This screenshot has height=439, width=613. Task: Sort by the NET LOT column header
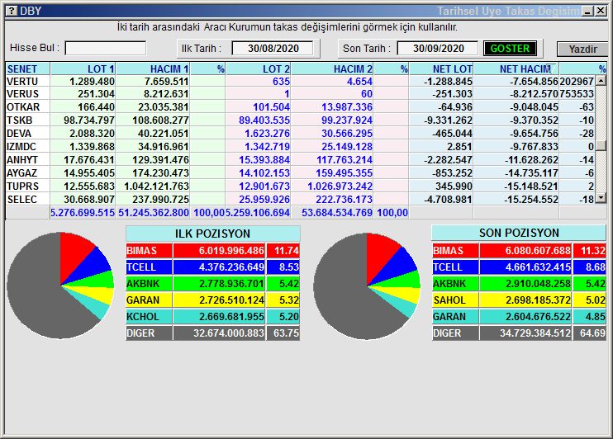tap(441, 68)
